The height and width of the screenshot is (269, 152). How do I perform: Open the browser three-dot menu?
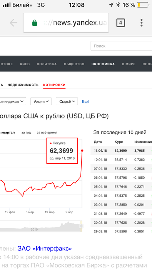coord(142,23)
